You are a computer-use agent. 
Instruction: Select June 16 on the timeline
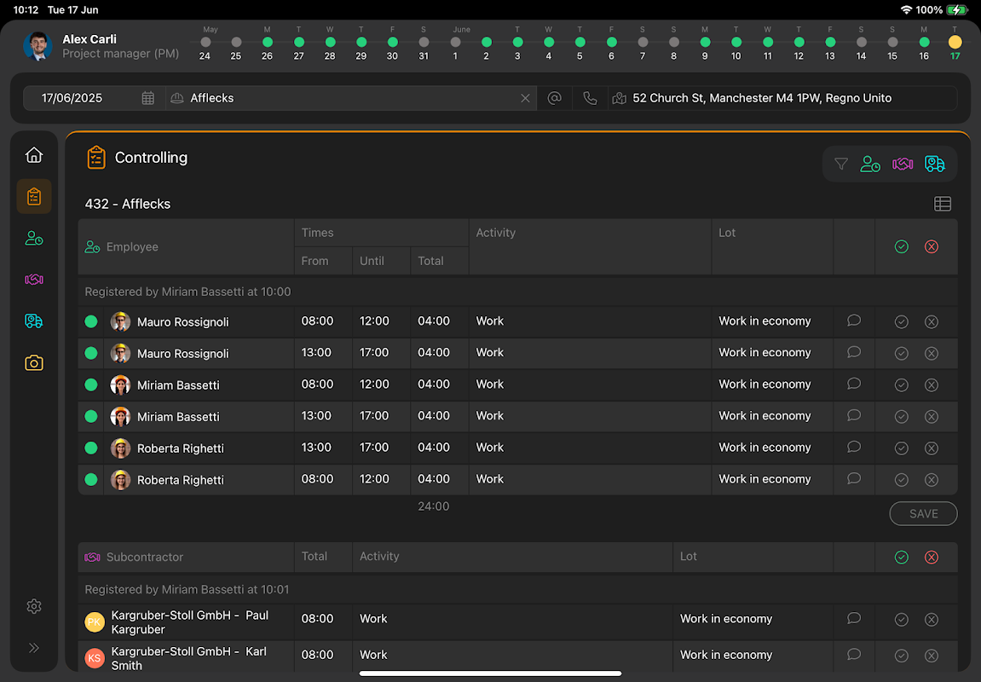point(924,42)
